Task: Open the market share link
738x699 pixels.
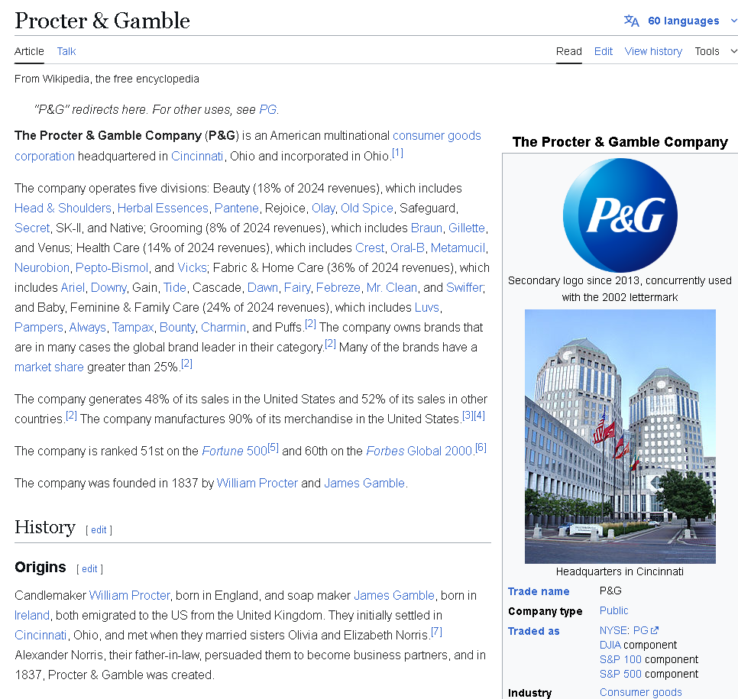Action: click(x=49, y=367)
